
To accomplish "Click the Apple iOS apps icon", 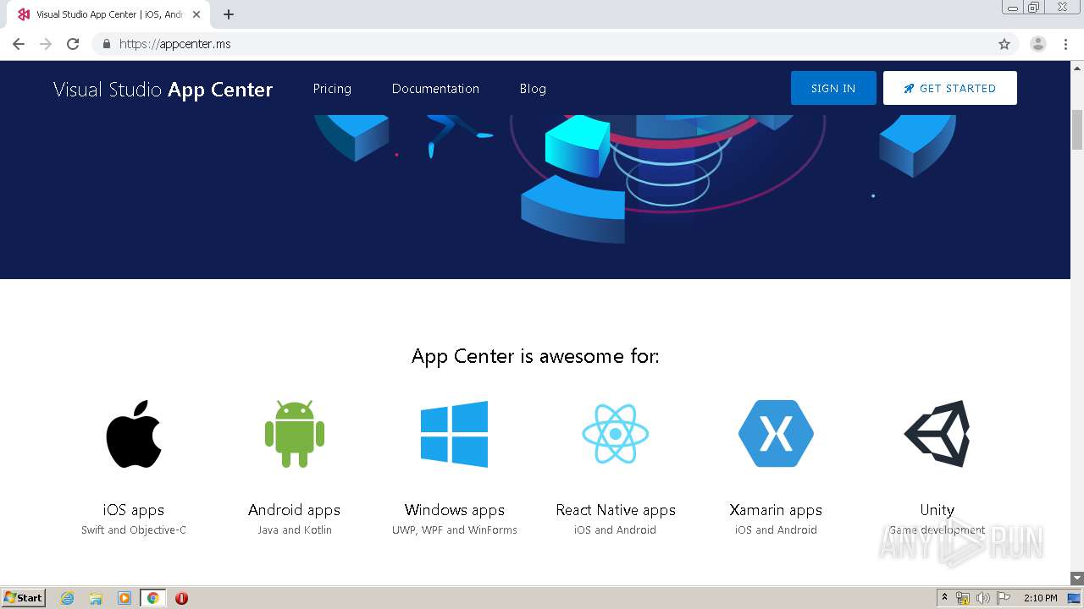I will pyautogui.click(x=134, y=434).
